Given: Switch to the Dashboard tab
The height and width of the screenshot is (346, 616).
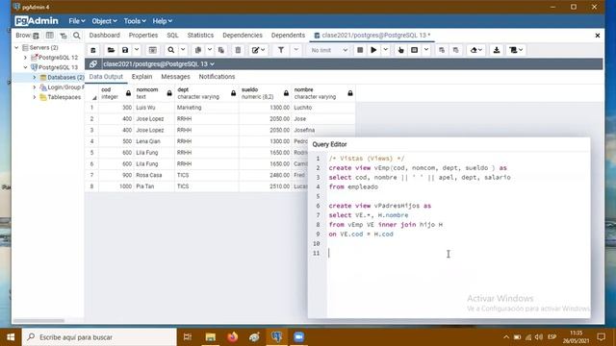Looking at the screenshot, I should (x=105, y=36).
